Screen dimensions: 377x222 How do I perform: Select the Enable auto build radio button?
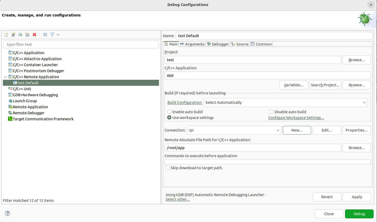click(x=169, y=112)
